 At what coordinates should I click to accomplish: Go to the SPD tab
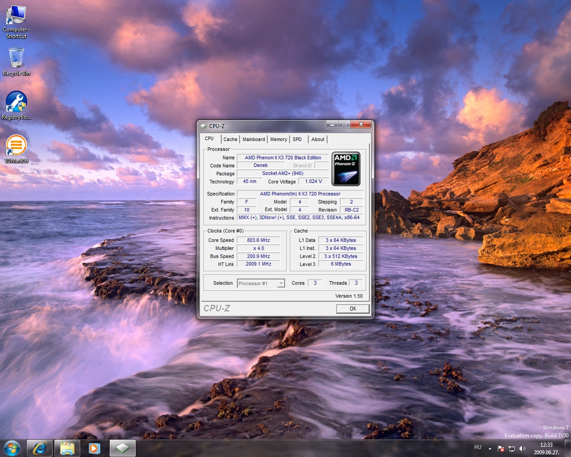click(297, 139)
